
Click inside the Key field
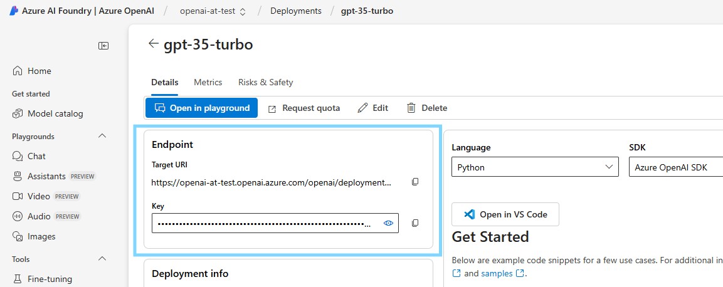[263, 223]
